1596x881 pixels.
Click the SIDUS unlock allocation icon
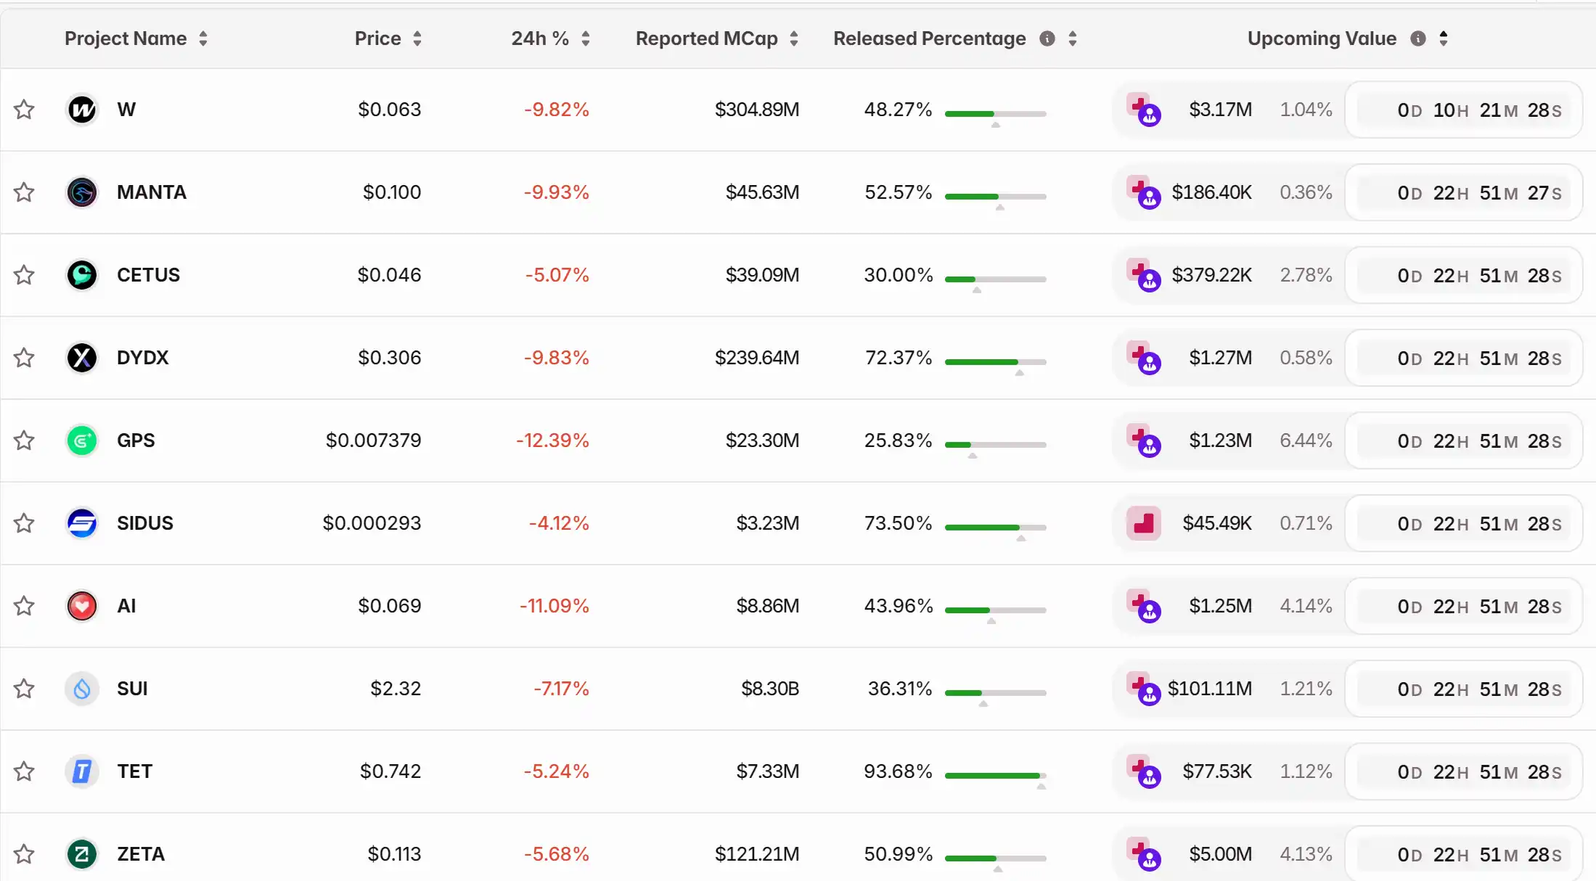pos(1143,523)
